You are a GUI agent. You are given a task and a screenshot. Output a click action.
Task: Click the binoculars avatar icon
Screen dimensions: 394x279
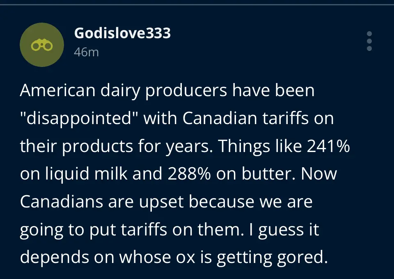[41, 45]
